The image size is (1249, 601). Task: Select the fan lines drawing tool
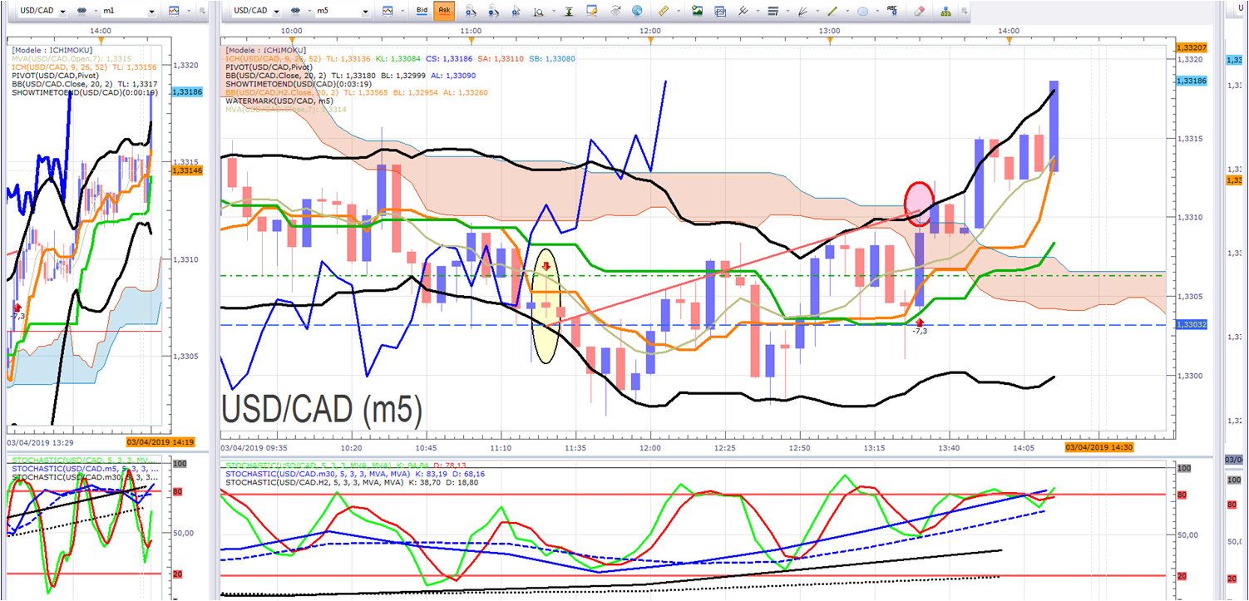coord(802,12)
